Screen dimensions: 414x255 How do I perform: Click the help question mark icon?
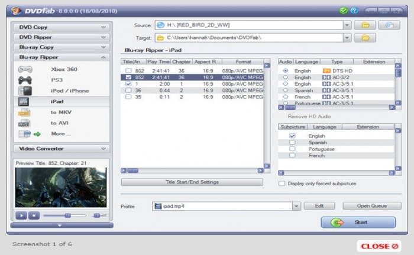(354, 11)
